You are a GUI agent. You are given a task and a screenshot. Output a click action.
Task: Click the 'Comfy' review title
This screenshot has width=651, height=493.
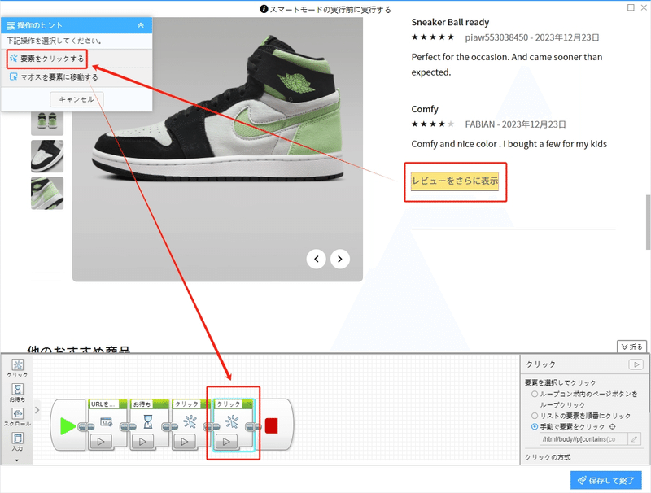point(425,109)
